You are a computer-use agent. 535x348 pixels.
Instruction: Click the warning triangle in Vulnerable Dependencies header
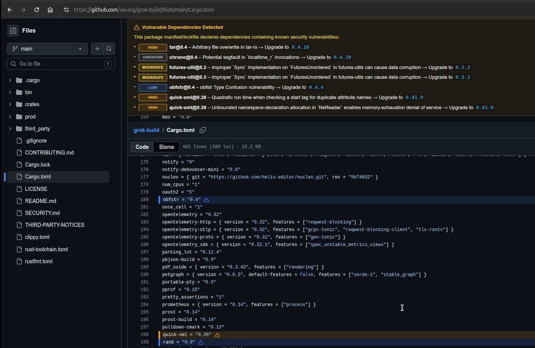pos(137,27)
